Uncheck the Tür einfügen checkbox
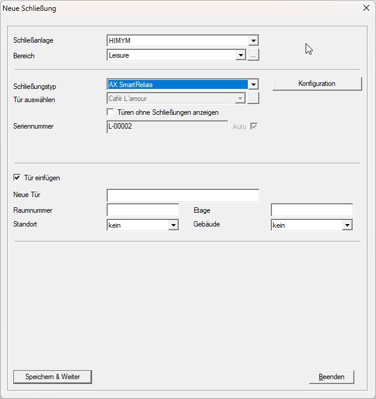Screen dimensions: 376x399 pos(17,178)
